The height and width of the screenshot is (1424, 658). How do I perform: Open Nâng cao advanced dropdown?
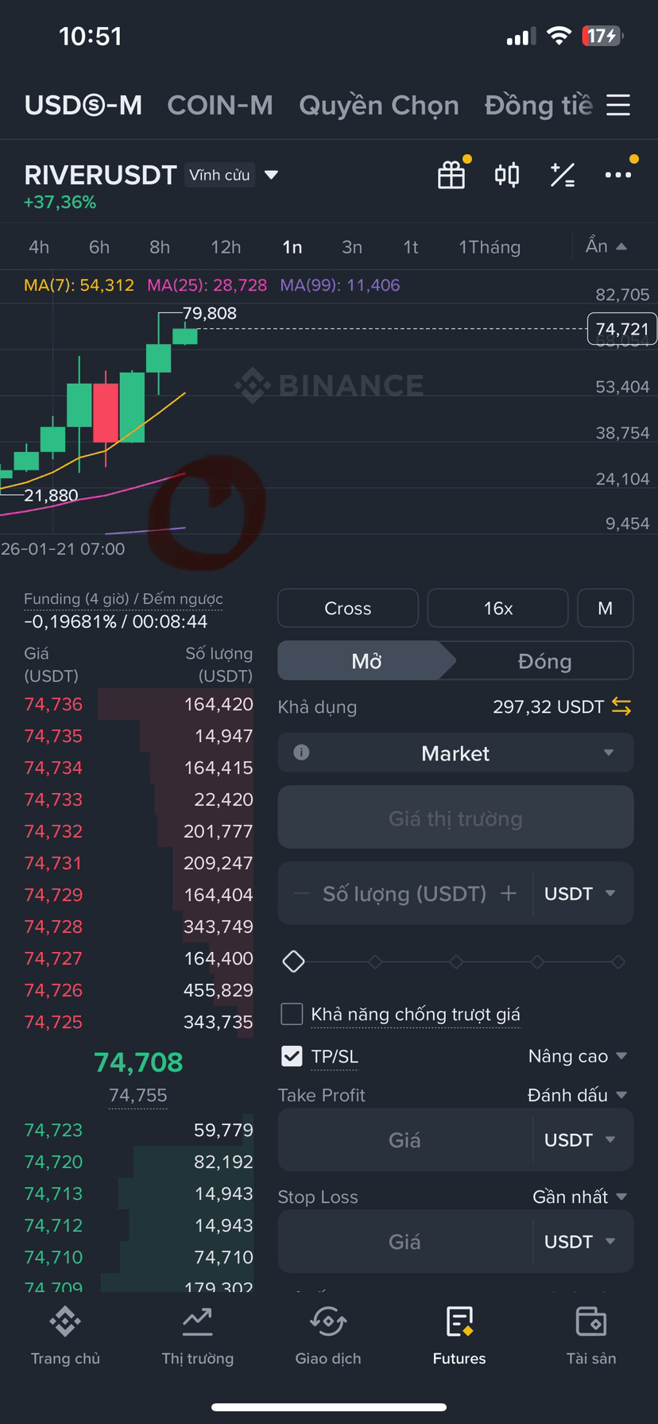pyautogui.click(x=578, y=1056)
